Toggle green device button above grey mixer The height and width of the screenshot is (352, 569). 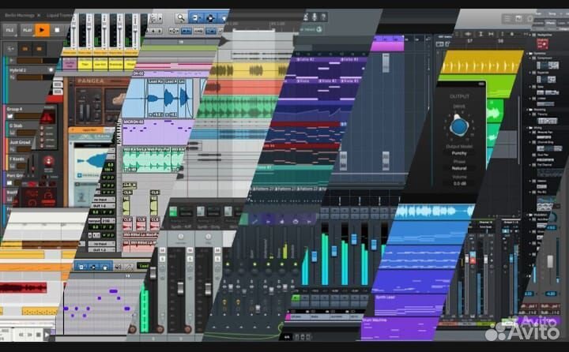coord(173,212)
